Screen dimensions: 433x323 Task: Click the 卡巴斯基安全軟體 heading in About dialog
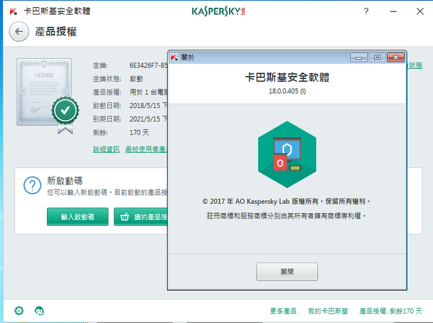pyautogui.click(x=287, y=77)
